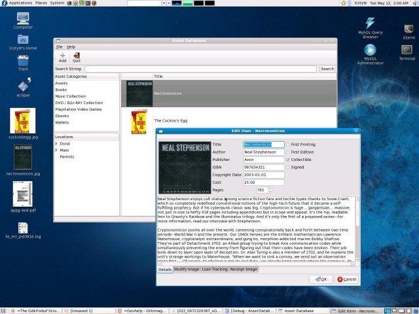Click the Add toolbar icon in Asset Database
This screenshot has width=419, height=314.
coord(63,57)
